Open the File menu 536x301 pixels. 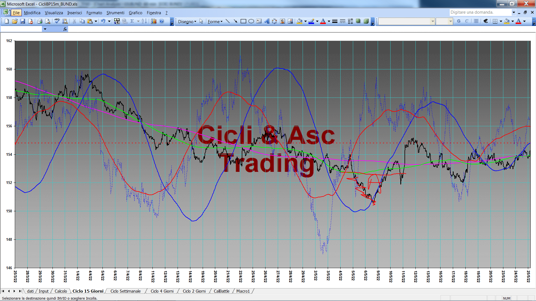pos(16,13)
